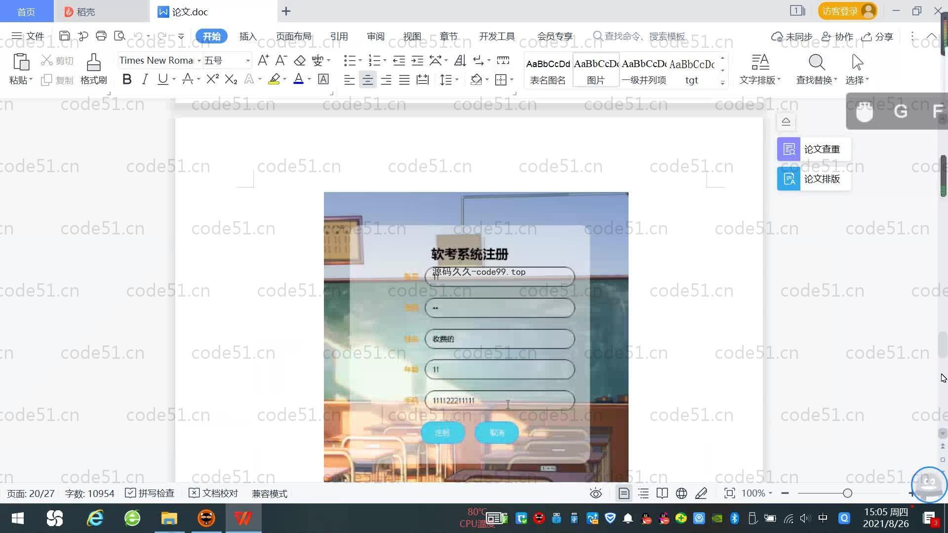This screenshot has width=948, height=533.
Task: Open new tab with plus button
Action: point(286,11)
